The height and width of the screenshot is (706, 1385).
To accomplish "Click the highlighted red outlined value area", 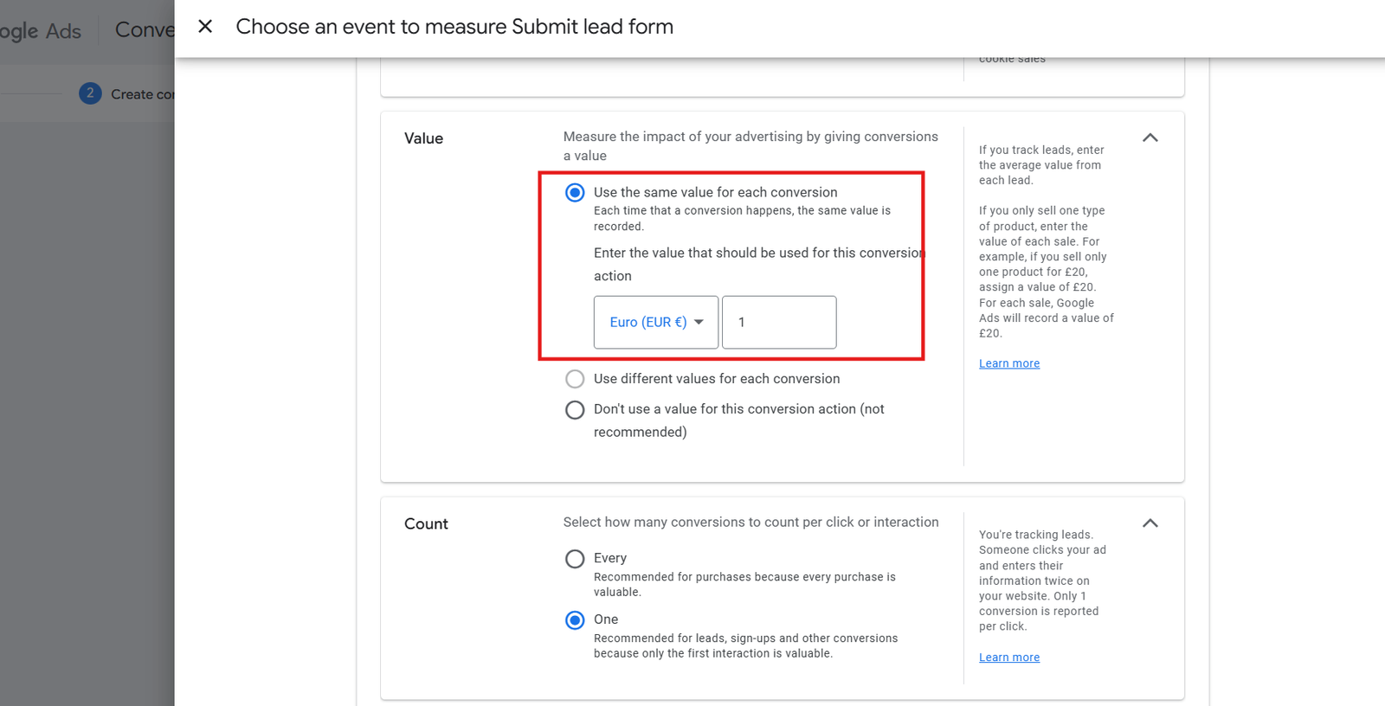I will [x=731, y=266].
